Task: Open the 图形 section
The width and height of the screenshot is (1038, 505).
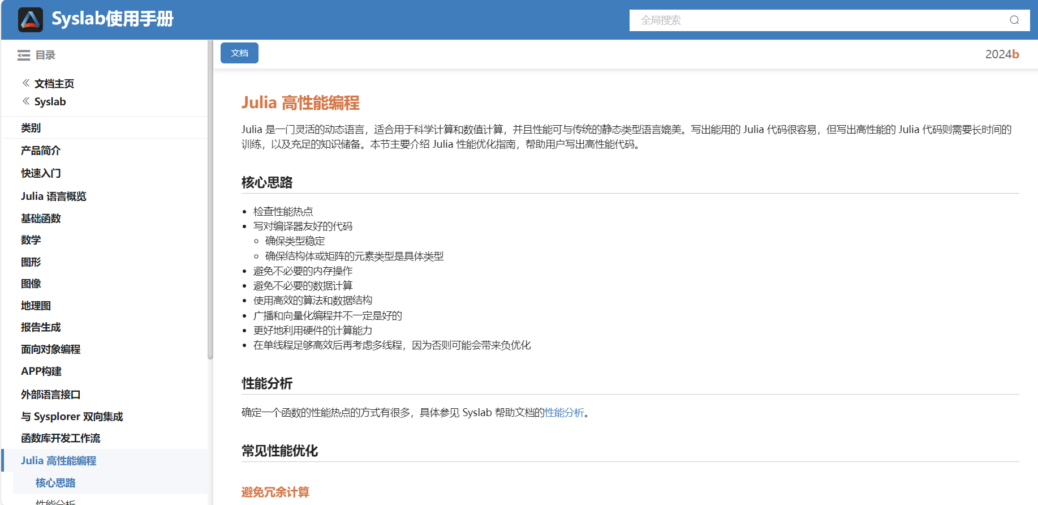Action: click(31, 262)
